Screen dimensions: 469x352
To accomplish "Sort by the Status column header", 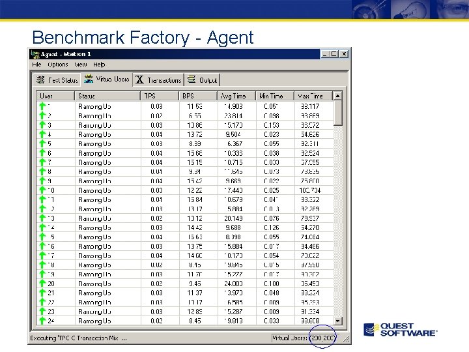I will click(x=107, y=96).
